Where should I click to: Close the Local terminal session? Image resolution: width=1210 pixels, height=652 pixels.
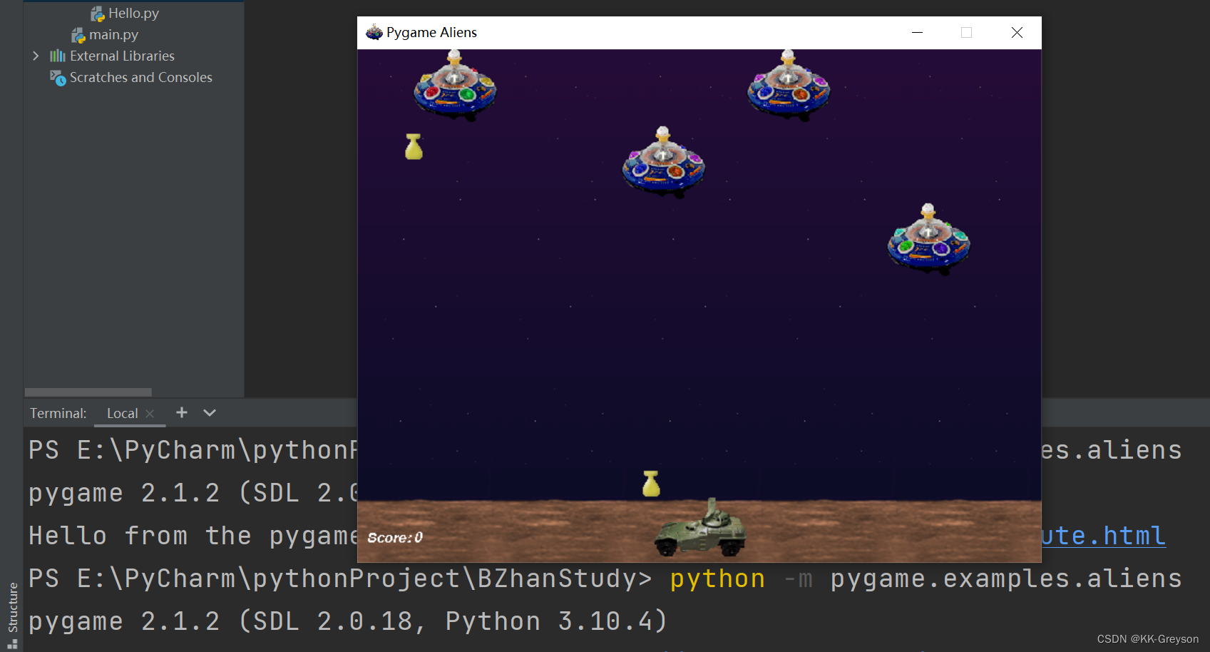(150, 412)
